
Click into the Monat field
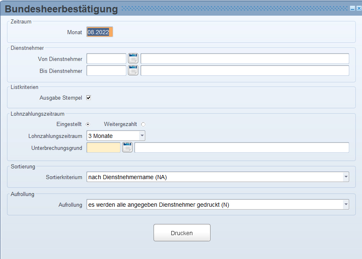(99, 32)
